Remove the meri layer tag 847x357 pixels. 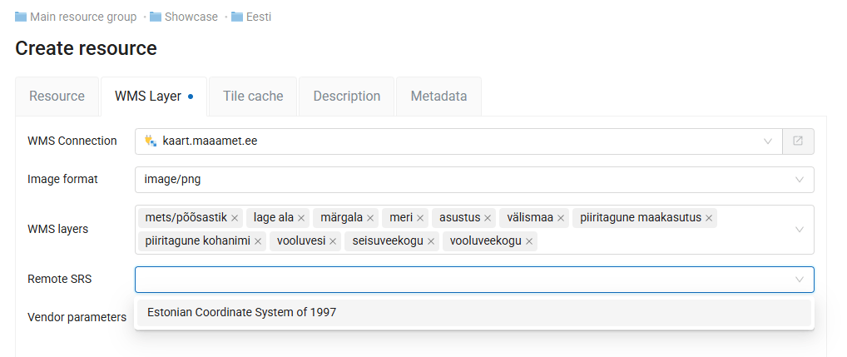pyautogui.click(x=420, y=218)
